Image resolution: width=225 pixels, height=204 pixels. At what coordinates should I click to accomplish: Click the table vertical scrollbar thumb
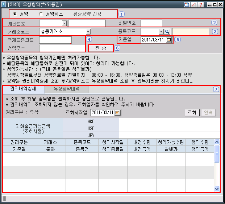[217, 154]
